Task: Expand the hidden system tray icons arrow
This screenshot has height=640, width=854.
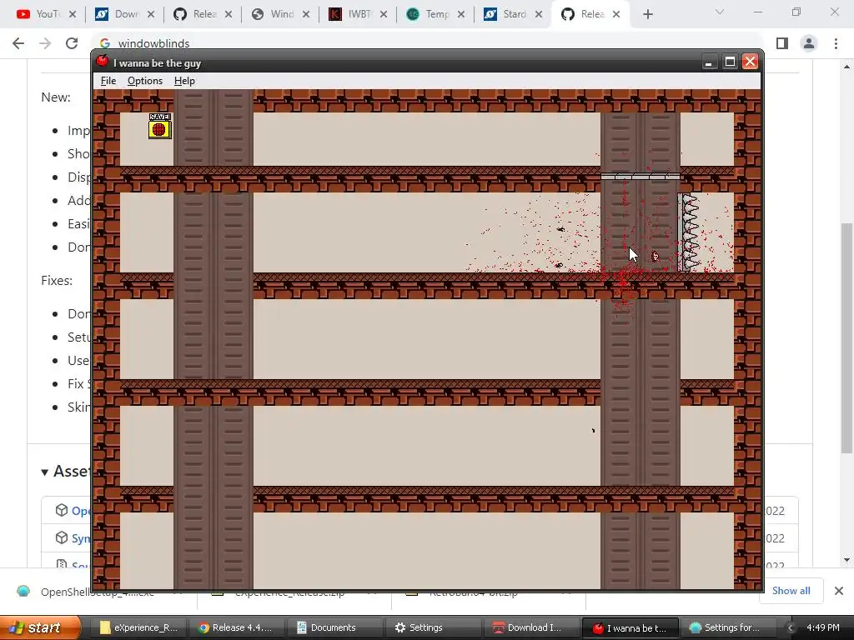Action: [x=791, y=627]
